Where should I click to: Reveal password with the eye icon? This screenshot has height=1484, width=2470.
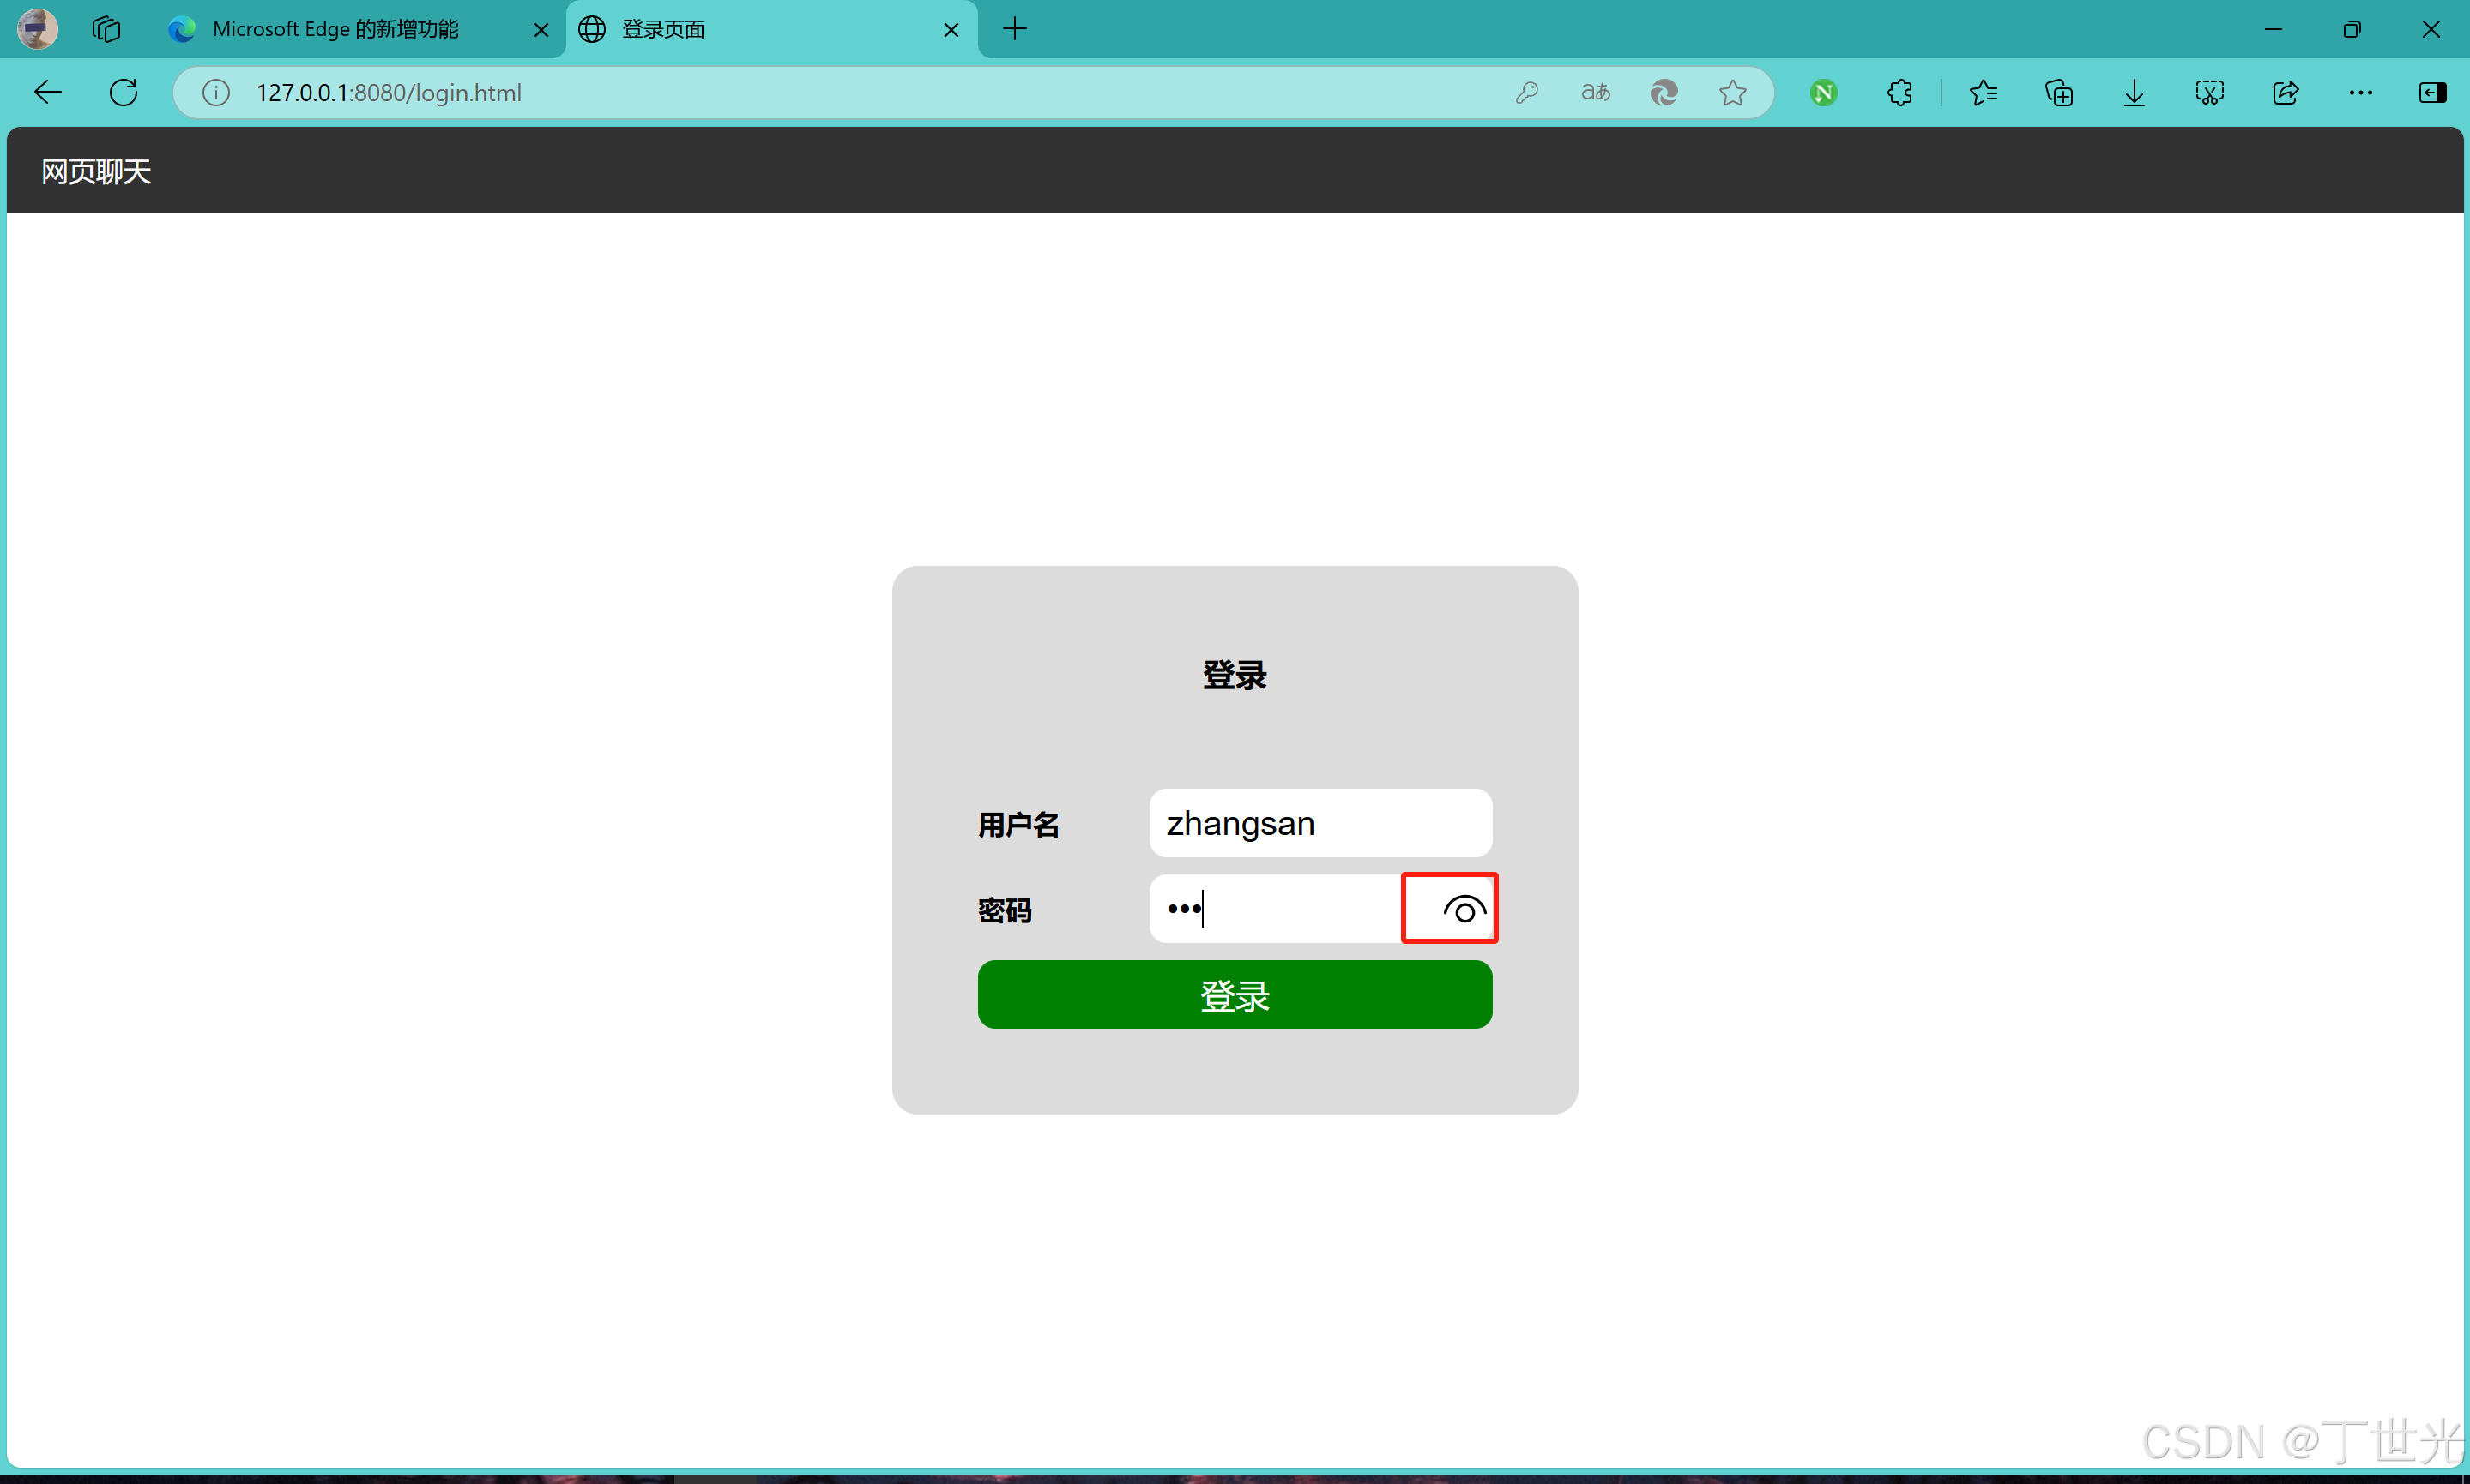click(x=1464, y=910)
